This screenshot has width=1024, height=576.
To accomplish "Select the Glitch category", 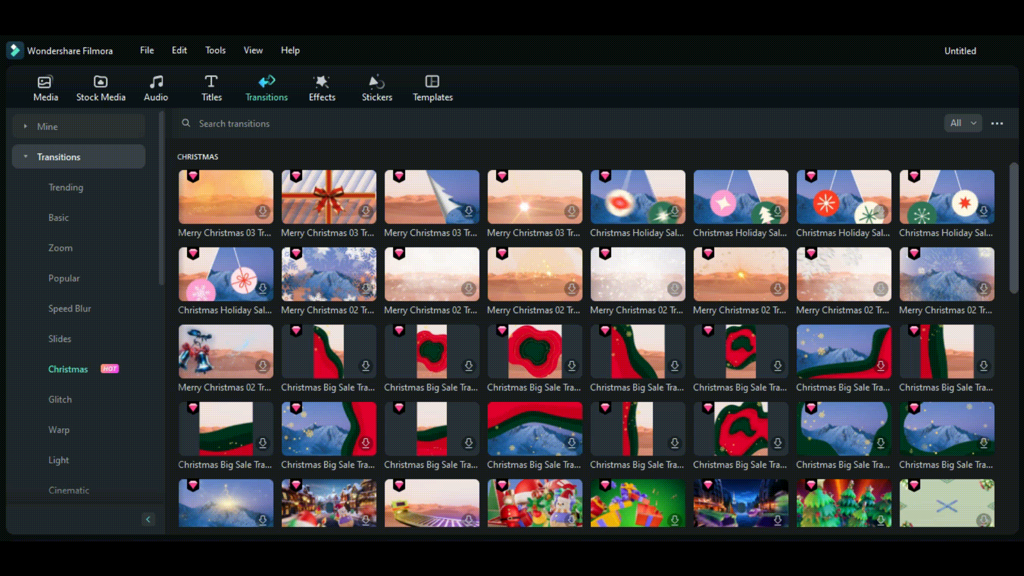I will point(60,399).
